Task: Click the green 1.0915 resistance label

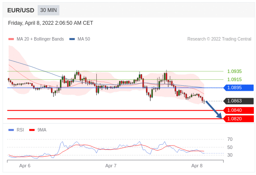Action: 235,80
